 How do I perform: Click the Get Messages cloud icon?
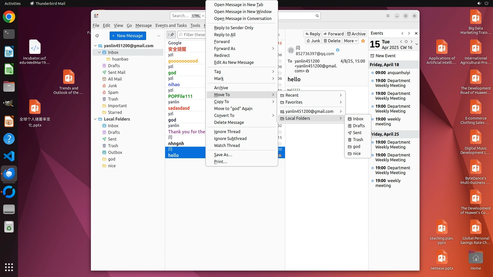click(97, 36)
